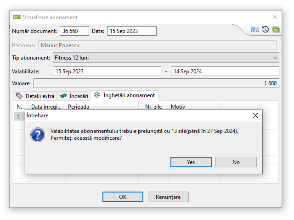The width and height of the screenshot is (294, 220).
Task: Click the blue membership card icon
Action: coord(255,29)
